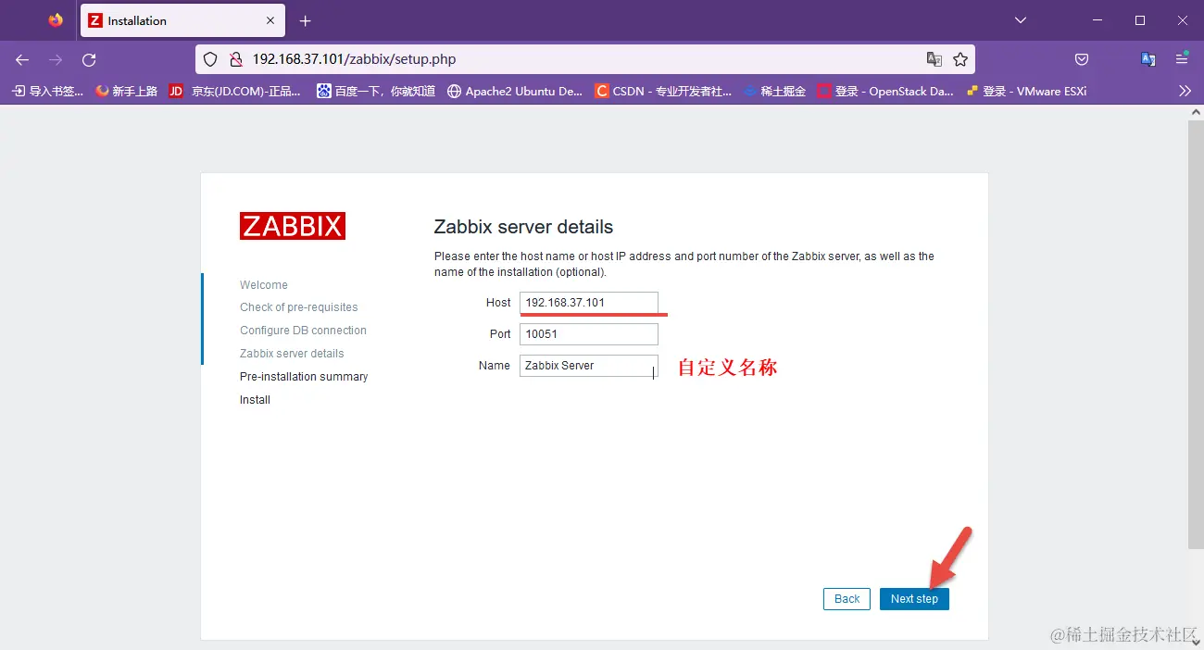Click the insecure connection padlock icon

point(235,58)
